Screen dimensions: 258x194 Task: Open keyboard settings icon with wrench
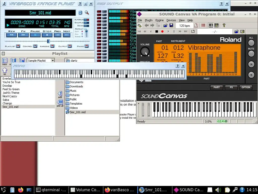216,26
